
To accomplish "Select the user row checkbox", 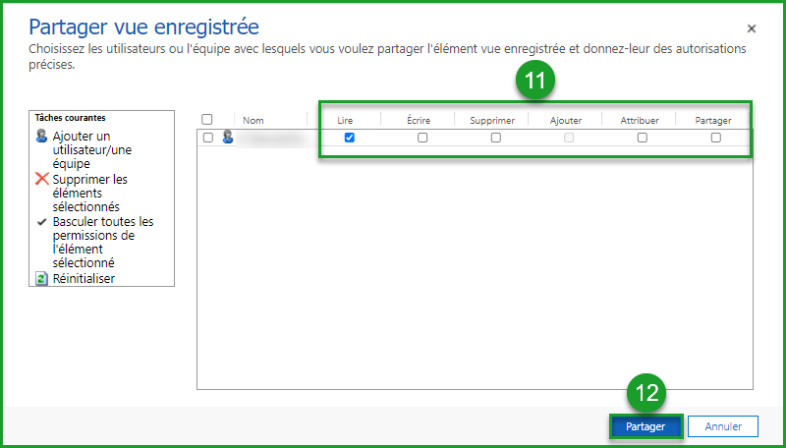I will coord(207,138).
